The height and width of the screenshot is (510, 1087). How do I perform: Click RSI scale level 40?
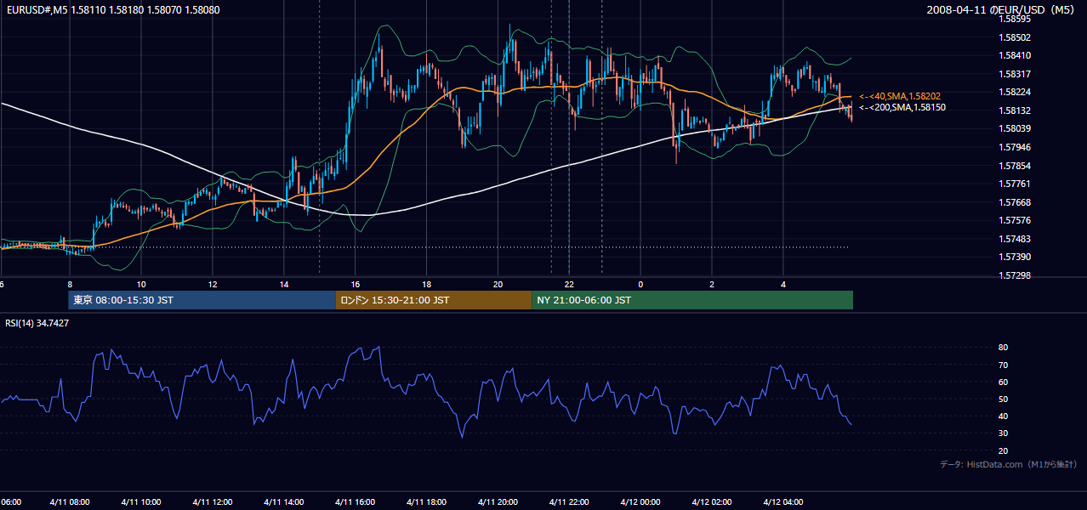1004,416
